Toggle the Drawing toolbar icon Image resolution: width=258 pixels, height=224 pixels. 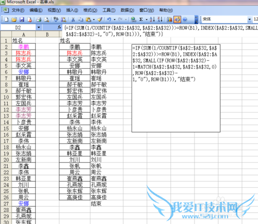(177, 20)
